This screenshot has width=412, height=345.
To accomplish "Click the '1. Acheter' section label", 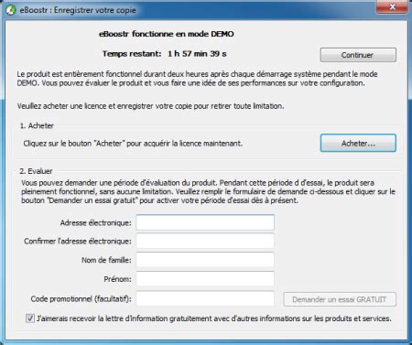I will point(37,125).
